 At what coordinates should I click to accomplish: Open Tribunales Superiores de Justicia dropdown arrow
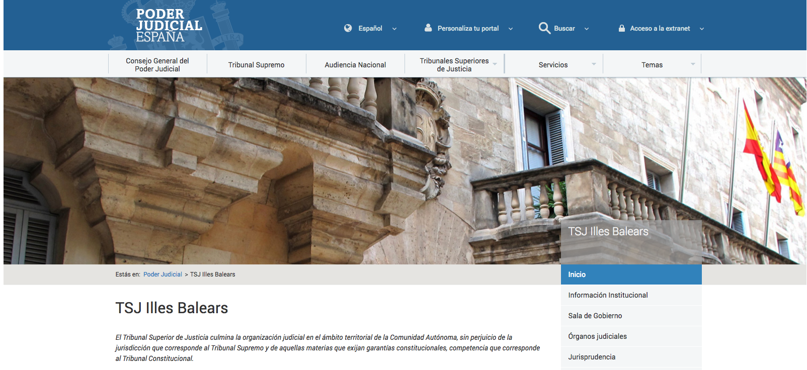495,64
